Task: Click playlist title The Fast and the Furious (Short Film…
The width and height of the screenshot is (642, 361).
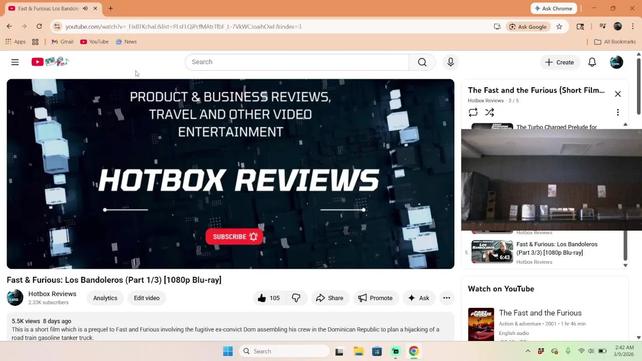Action: [536, 90]
